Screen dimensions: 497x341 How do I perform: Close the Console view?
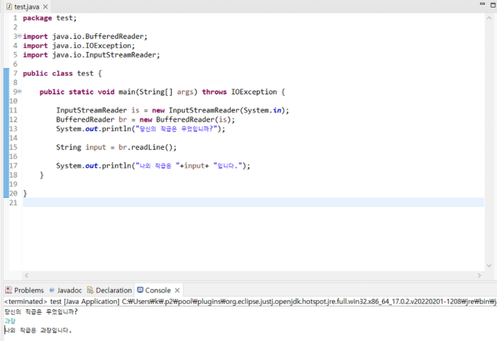point(177,290)
